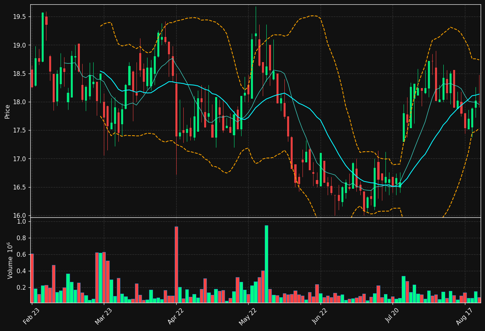This screenshot has width=485, height=331.
Task: Click the Jun 22 date label
Action: coord(319,316)
